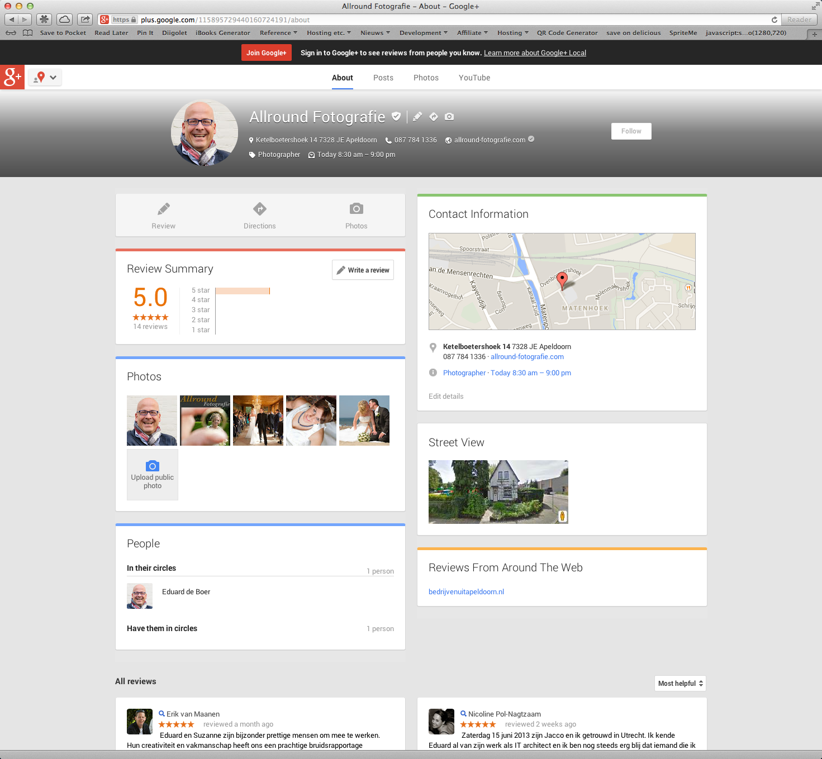This screenshot has width=822, height=759.
Task: Open the bedrijvenuitapeldoorn.nl link
Action: pos(466,591)
